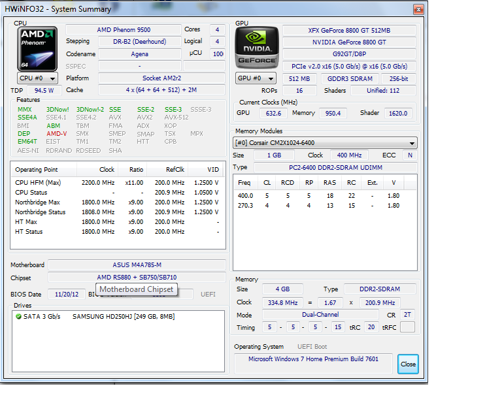This screenshot has height=401, width=502.
Task: Click the PCIe v2.0 x16 bus field
Action: pyautogui.click(x=349, y=66)
